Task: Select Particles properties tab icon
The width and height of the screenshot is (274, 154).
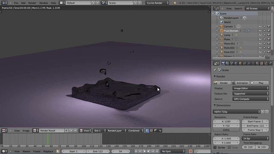Action: coord(266,63)
